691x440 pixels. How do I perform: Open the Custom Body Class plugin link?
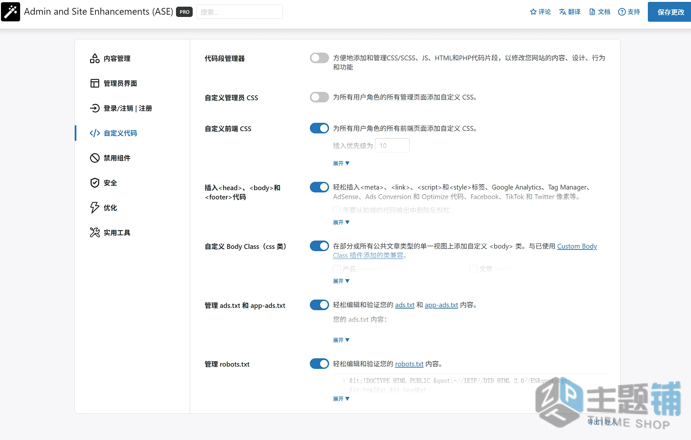pos(577,246)
